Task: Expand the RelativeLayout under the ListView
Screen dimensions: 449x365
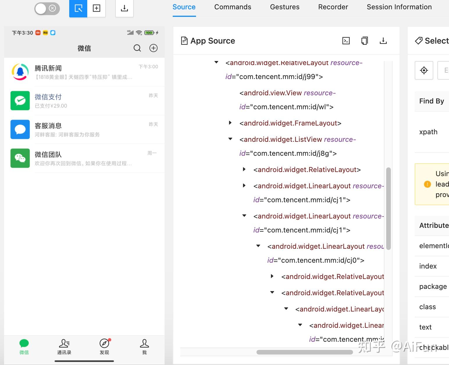Action: (244, 169)
